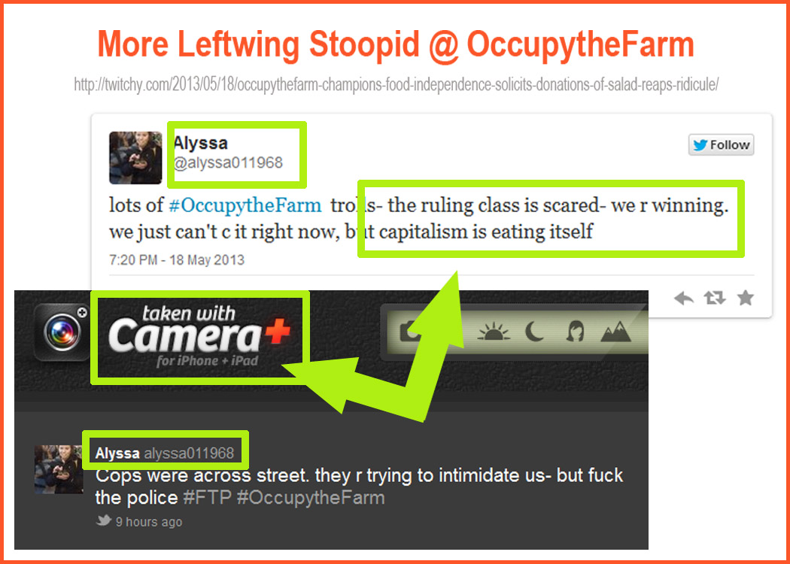This screenshot has width=790, height=564.
Task: Select the portrait face mode icon
Action: (576, 332)
